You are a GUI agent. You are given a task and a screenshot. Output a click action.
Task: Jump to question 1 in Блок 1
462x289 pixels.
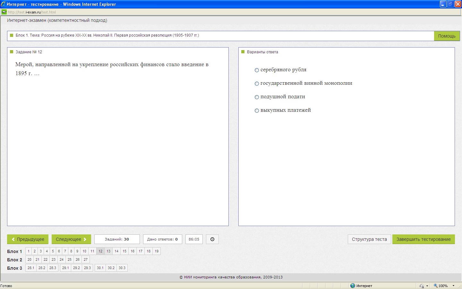coord(29,251)
